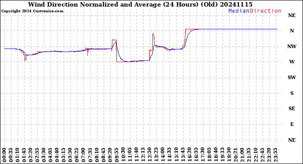Click the 02:55 time axis label

pyautogui.click(x=37, y=155)
